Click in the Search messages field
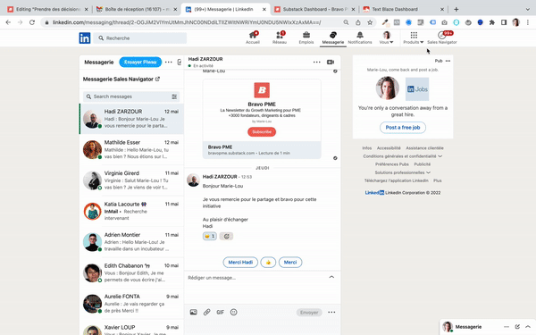Screen dimensions: 536x335 (131, 96)
